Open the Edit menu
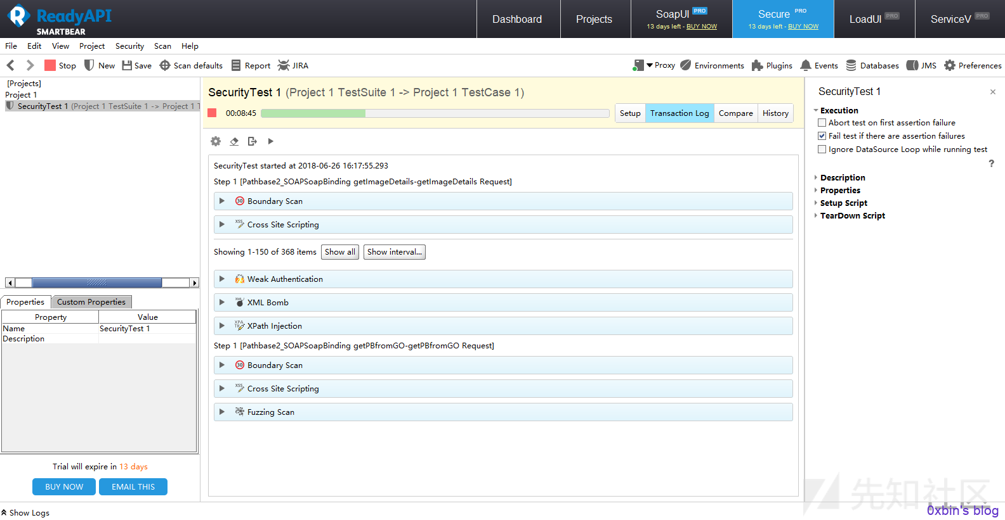 34,46
